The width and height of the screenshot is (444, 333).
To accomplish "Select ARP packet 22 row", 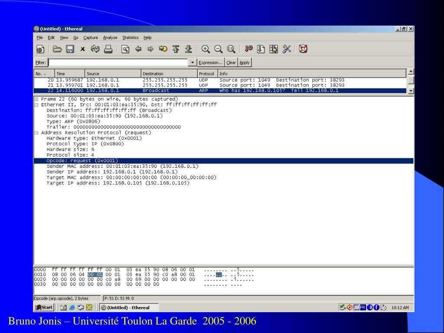I will (x=220, y=91).
